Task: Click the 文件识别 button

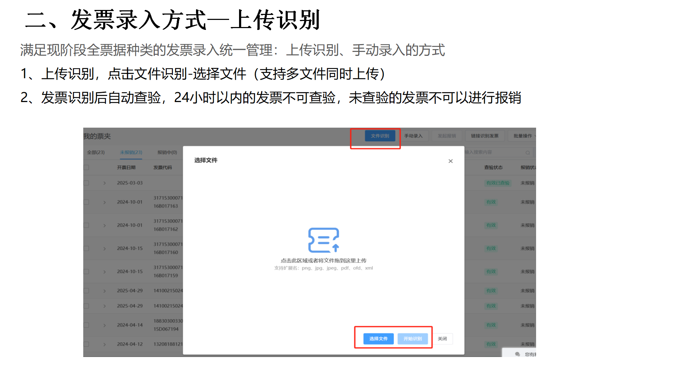Action: coord(380,136)
